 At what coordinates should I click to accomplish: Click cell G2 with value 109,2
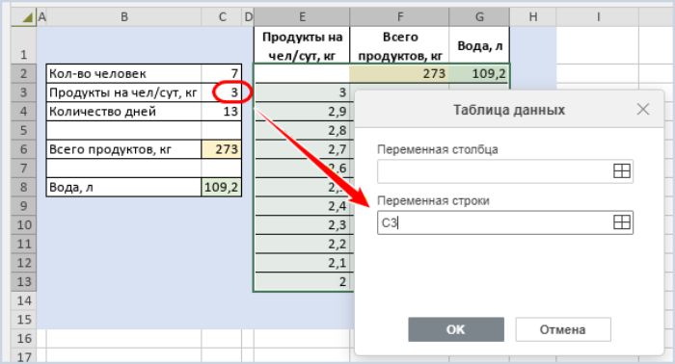point(479,73)
